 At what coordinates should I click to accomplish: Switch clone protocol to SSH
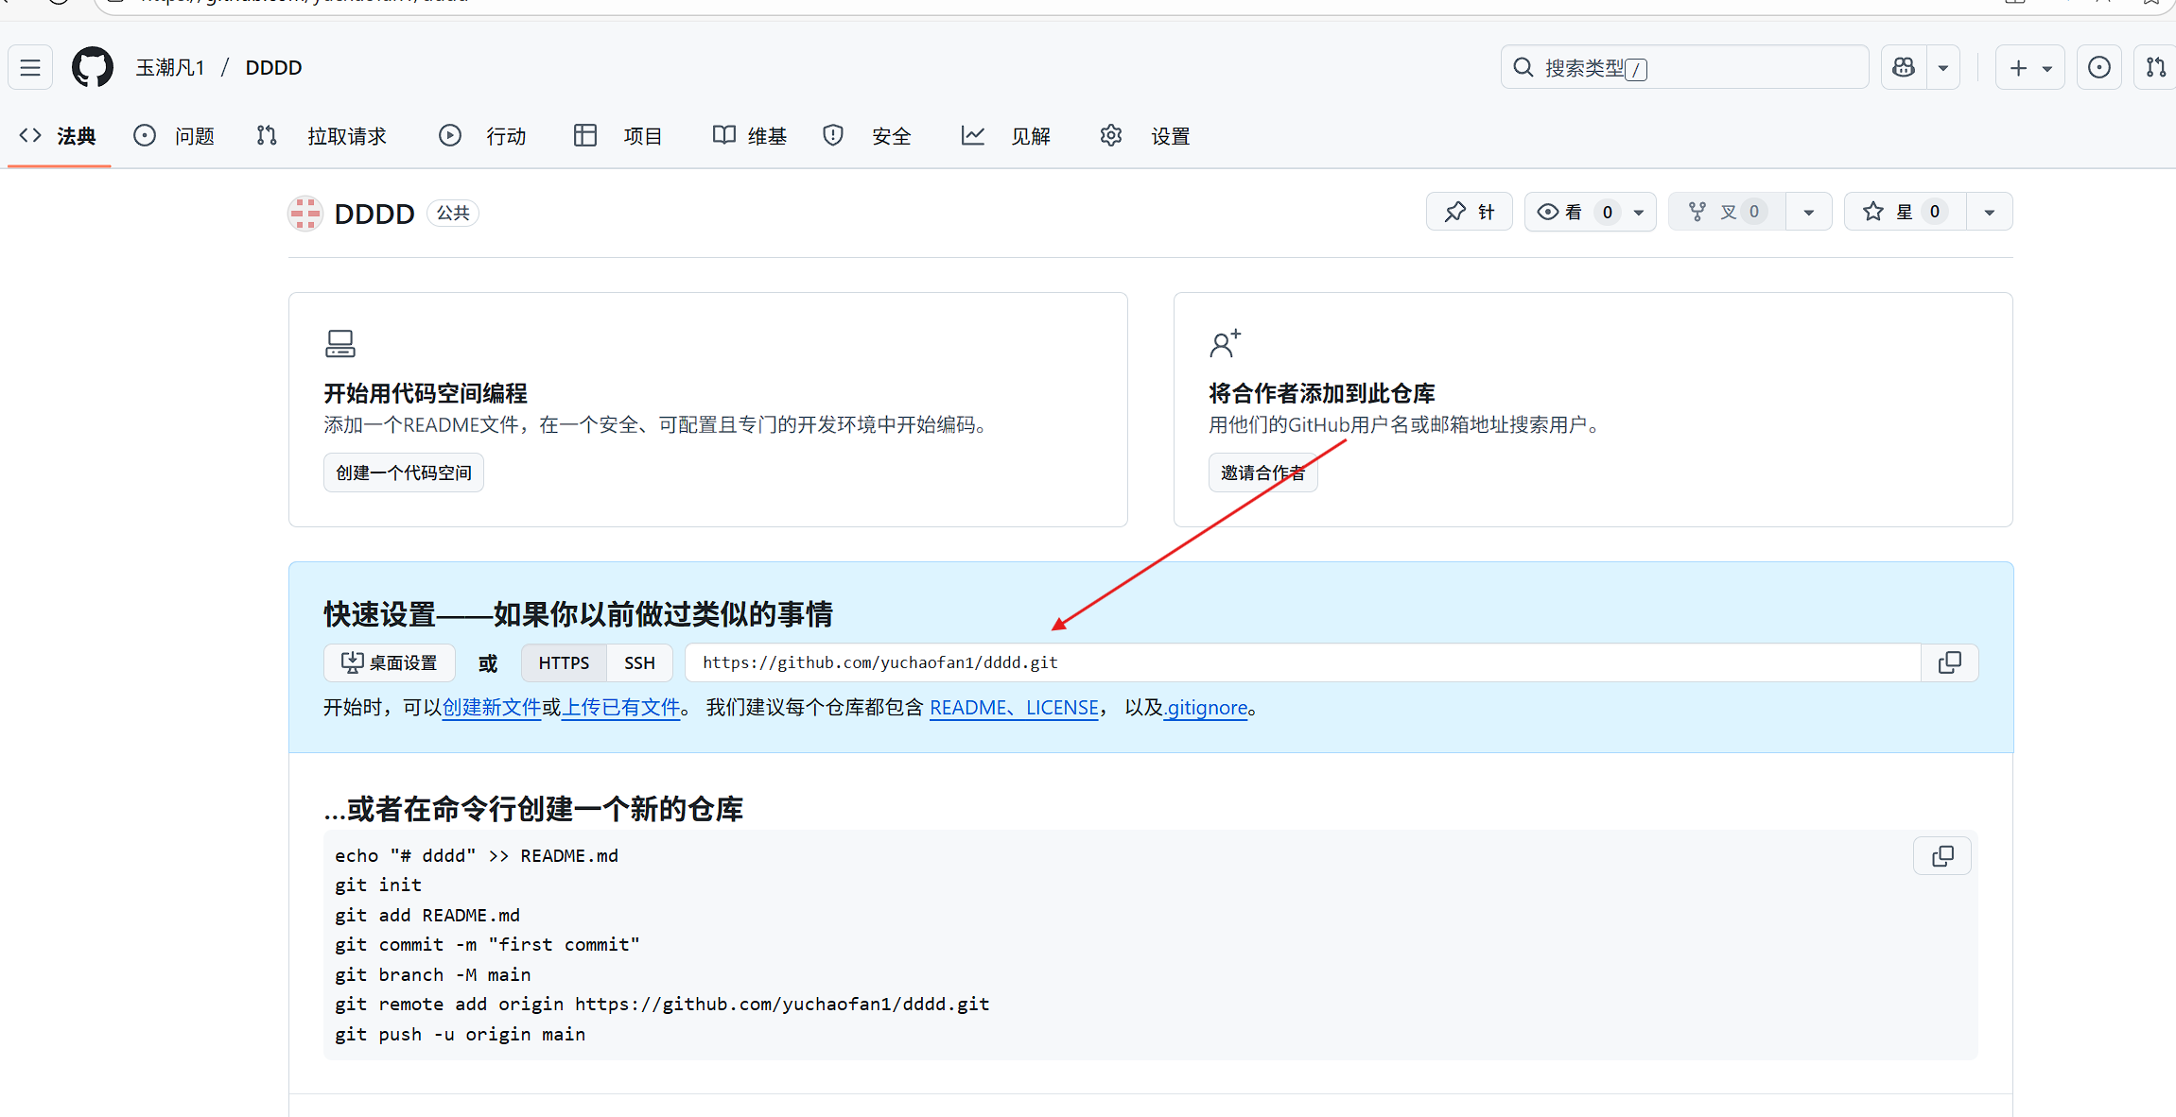tap(638, 662)
